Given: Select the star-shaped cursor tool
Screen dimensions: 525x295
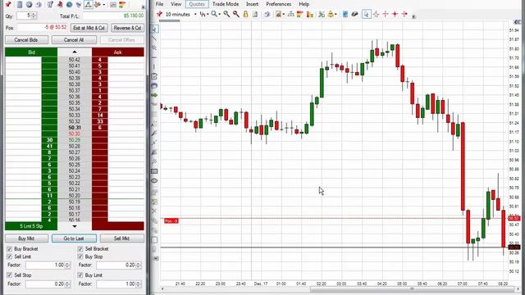Looking at the screenshot, I should coord(376,14).
